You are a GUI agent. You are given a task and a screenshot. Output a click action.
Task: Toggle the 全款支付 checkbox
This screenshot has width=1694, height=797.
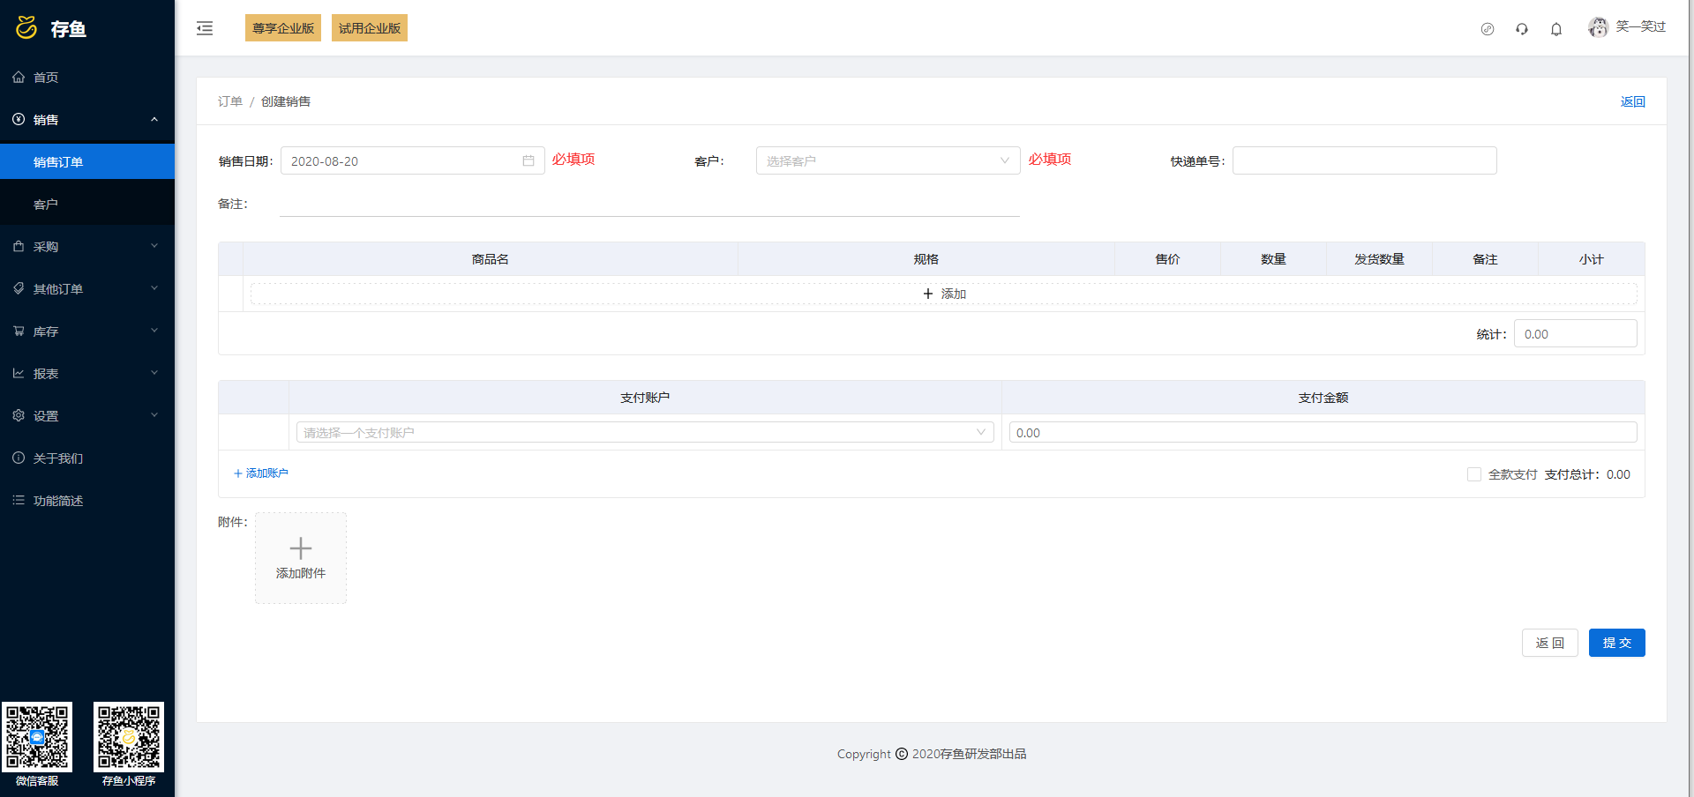[x=1473, y=474]
